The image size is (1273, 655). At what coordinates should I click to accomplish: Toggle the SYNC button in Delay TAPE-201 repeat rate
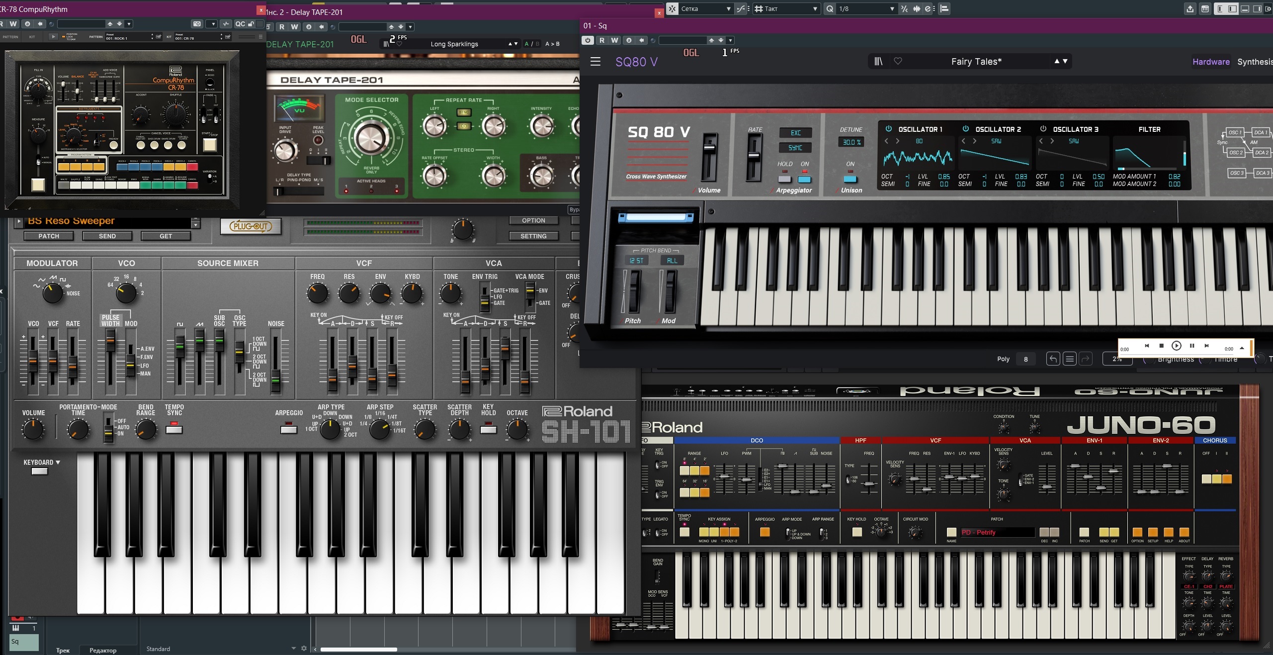(464, 112)
